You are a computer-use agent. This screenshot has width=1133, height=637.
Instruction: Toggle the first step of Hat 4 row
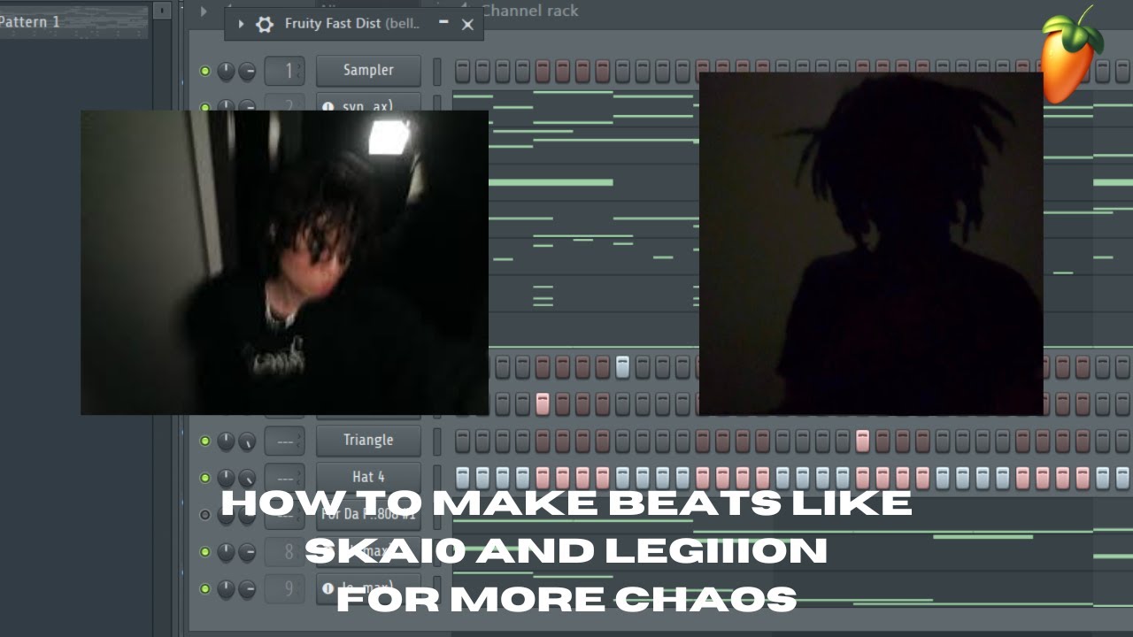pyautogui.click(x=462, y=478)
